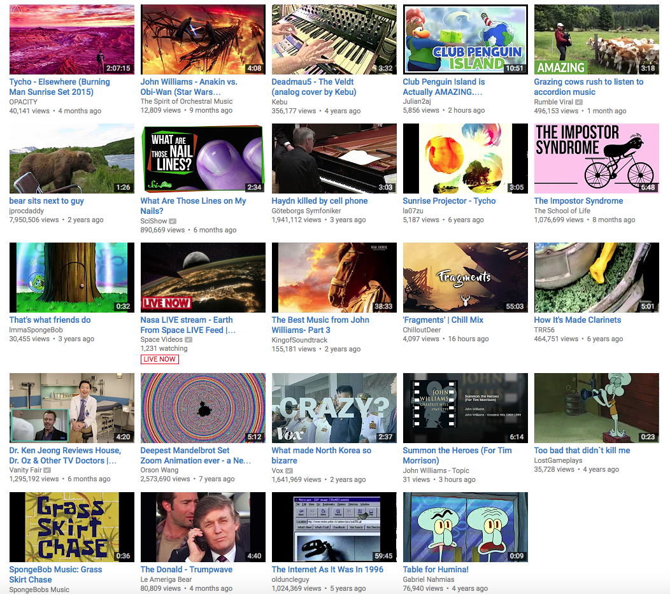Click the War Horse thumbnail
Screen dimensions: 670x594
(334, 278)
